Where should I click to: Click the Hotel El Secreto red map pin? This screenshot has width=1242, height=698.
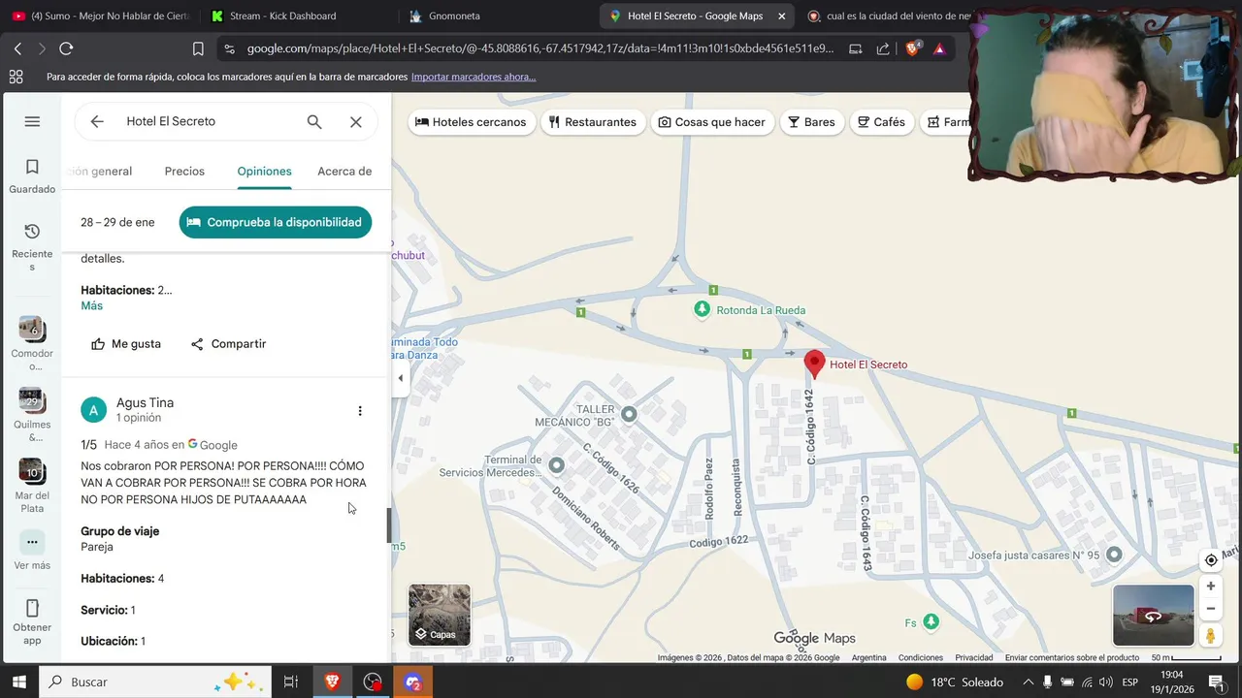pyautogui.click(x=815, y=364)
